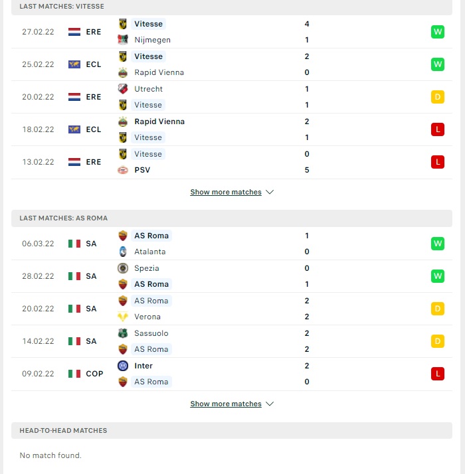The width and height of the screenshot is (465, 474).
Task: Click the PSV club crest icon
Action: click(x=123, y=170)
